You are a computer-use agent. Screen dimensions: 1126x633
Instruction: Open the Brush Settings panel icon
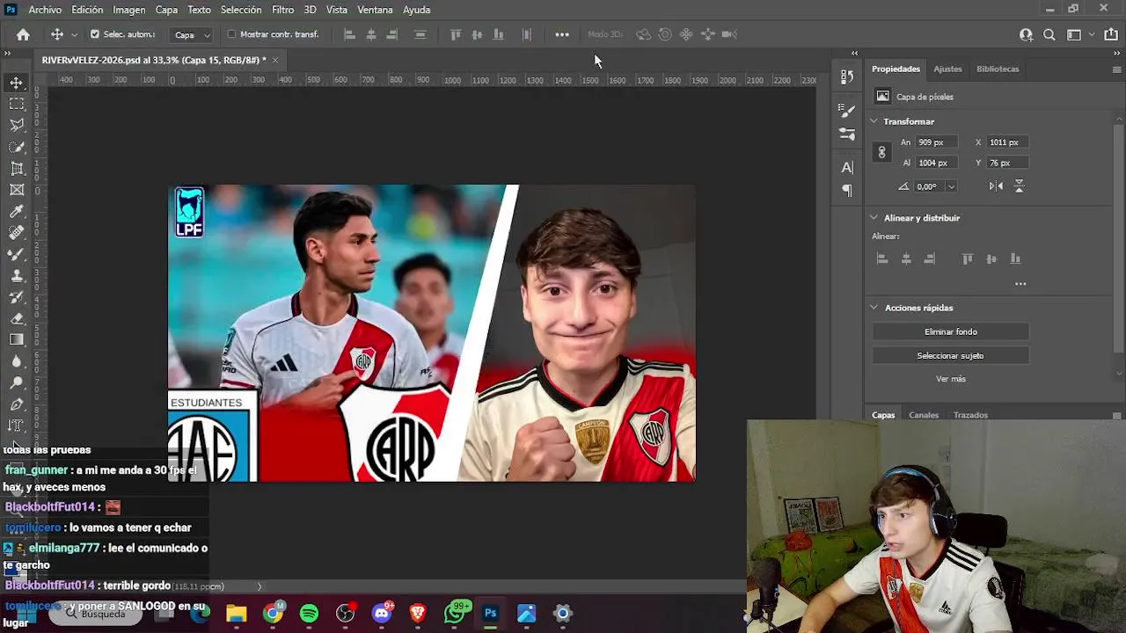[847, 110]
